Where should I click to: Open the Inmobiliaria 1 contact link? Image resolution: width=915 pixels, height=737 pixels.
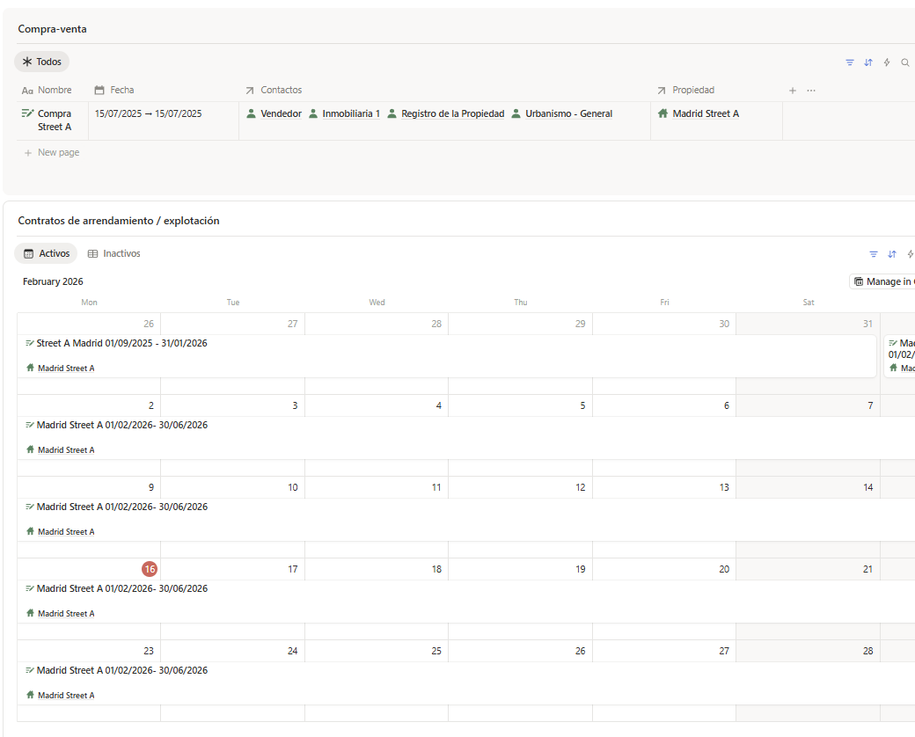pyautogui.click(x=350, y=114)
